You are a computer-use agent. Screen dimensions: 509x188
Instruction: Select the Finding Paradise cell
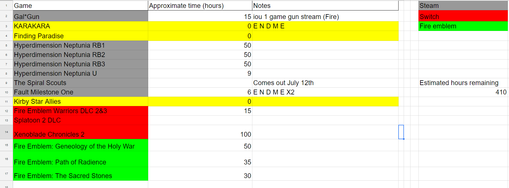point(81,36)
